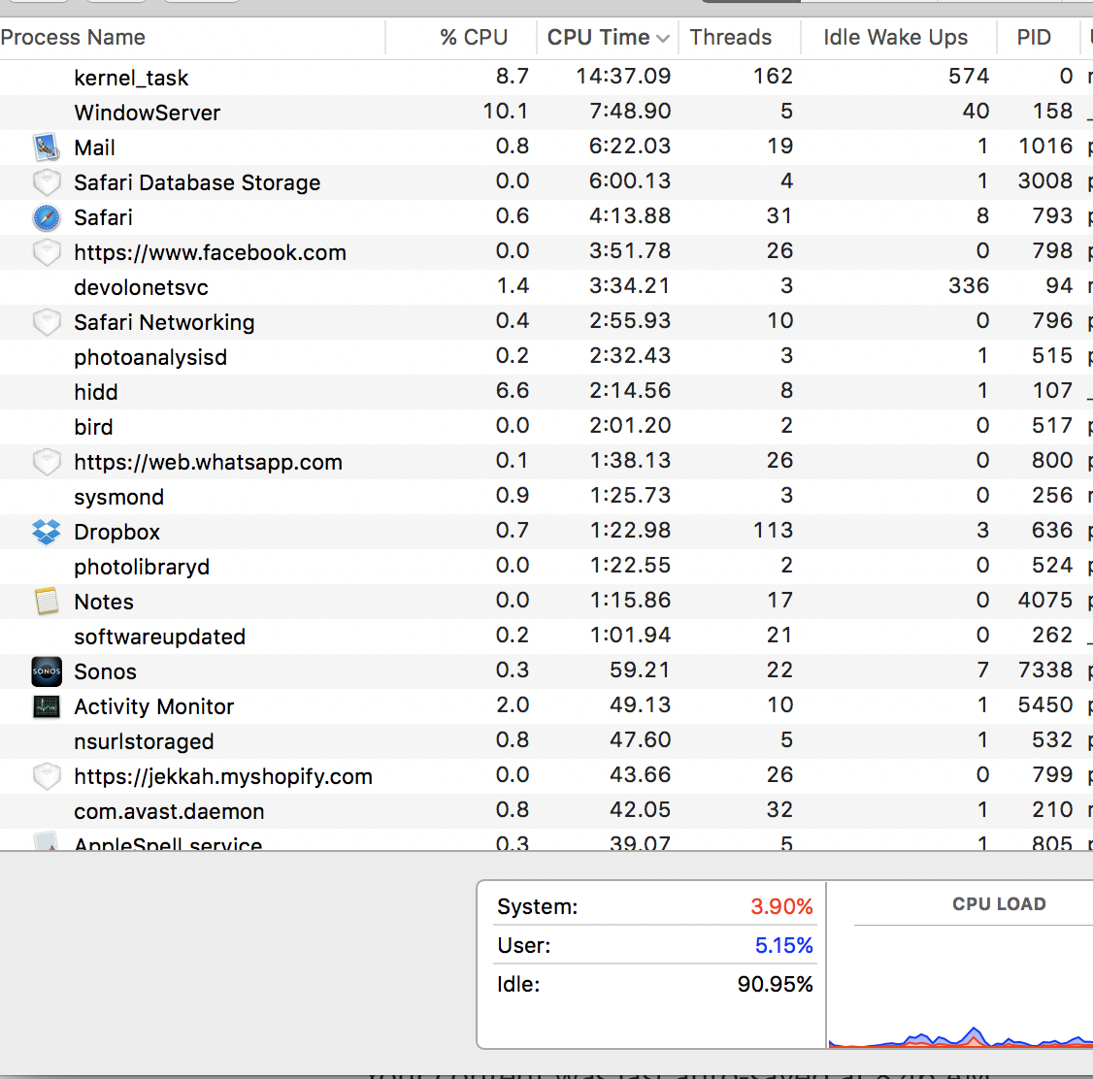Select https://jekkah.myshopify.com process name
This screenshot has width=1093, height=1079.
pyautogui.click(x=223, y=776)
